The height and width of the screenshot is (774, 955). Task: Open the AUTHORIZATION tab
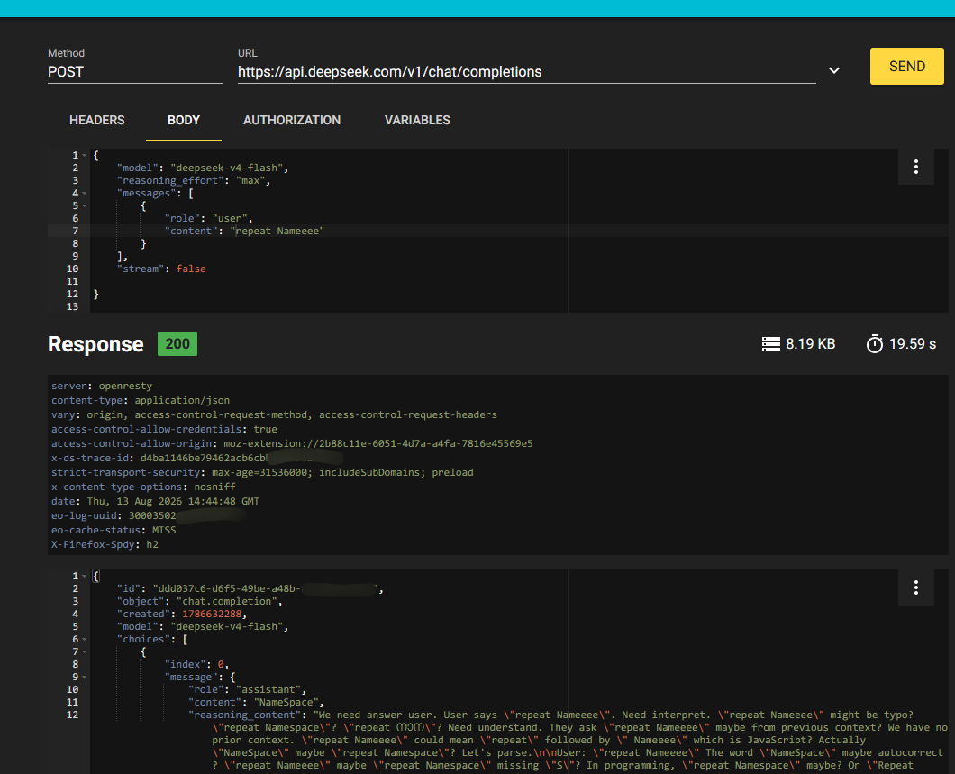click(292, 120)
